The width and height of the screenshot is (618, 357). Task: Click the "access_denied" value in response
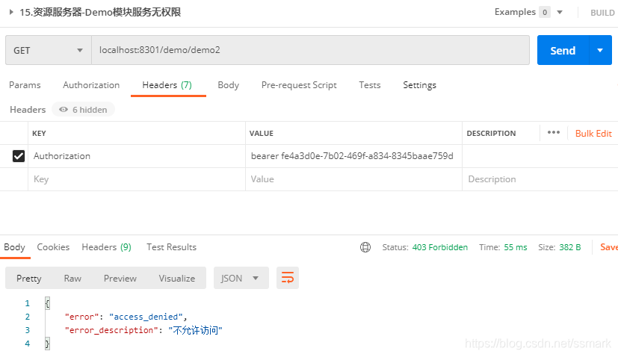146,317
